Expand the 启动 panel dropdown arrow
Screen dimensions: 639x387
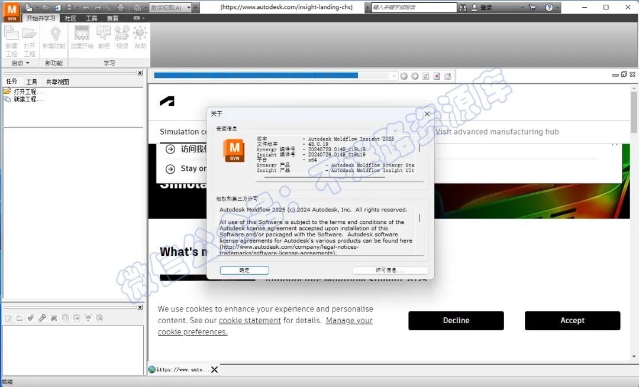[x=28, y=63]
